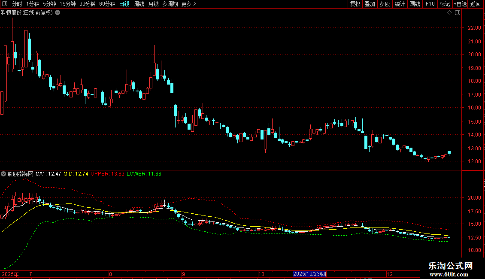This screenshot has width=485, height=279.
Task: Select the 15分钟 period
Action: pos(68,4)
